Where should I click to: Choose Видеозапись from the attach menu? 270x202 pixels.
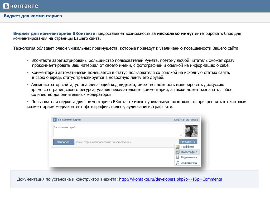pos(187,157)
